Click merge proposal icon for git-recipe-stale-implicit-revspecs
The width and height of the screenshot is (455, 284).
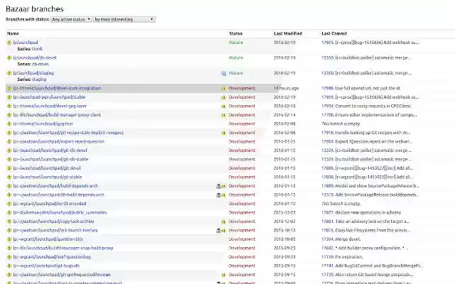point(224,133)
